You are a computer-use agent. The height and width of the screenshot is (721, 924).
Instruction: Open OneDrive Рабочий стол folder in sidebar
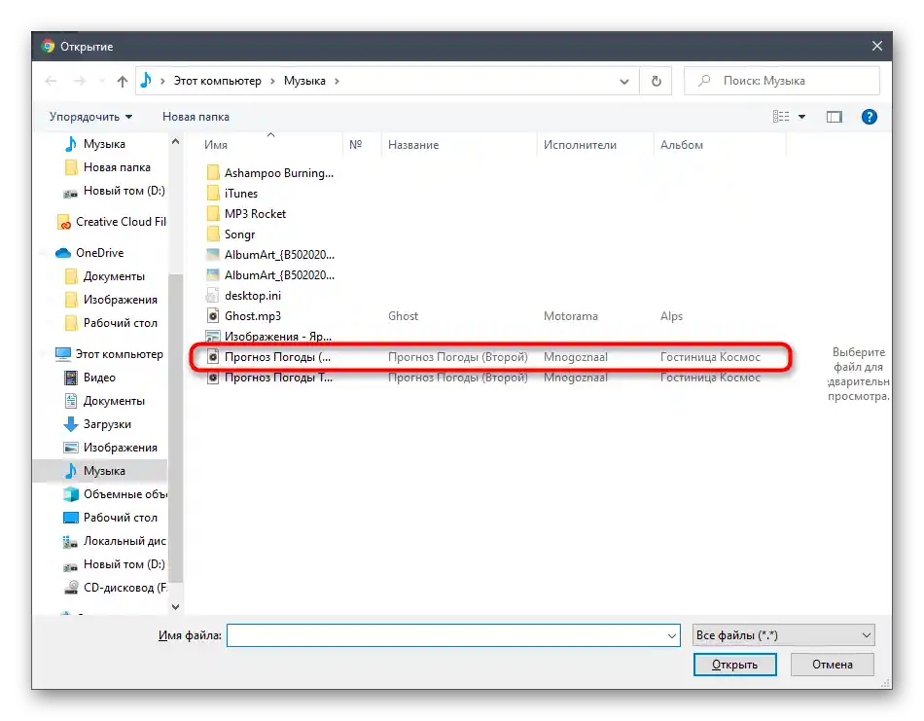[x=111, y=323]
